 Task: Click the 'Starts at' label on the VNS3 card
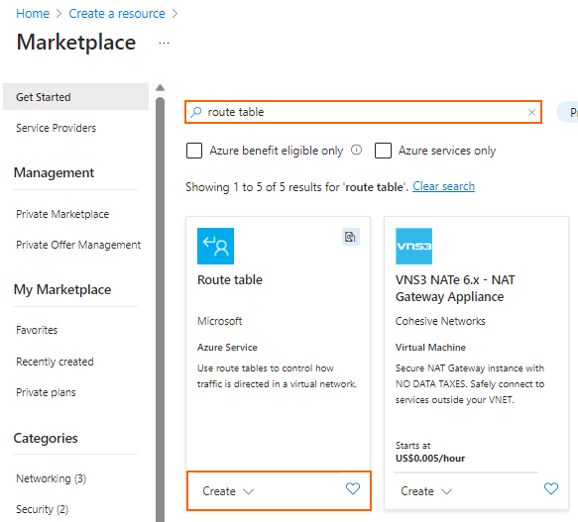(x=412, y=446)
